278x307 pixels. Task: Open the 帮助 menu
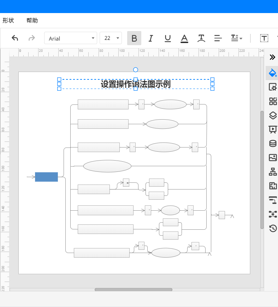click(x=32, y=20)
